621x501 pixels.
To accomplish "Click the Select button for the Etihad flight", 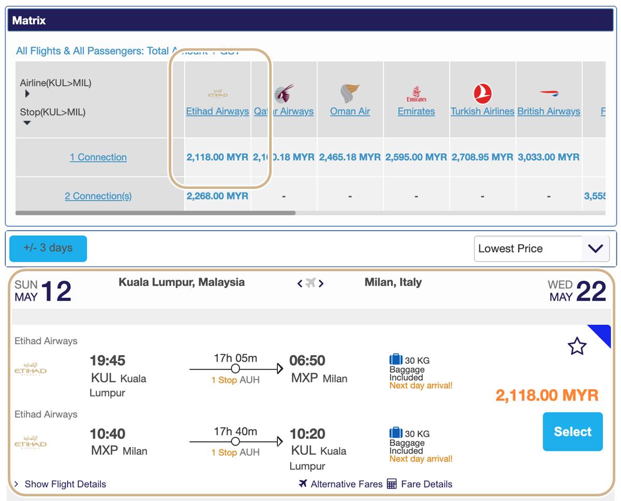I will pyautogui.click(x=573, y=432).
